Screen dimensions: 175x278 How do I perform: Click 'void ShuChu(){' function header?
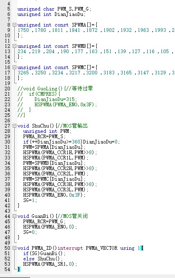coord(37,126)
